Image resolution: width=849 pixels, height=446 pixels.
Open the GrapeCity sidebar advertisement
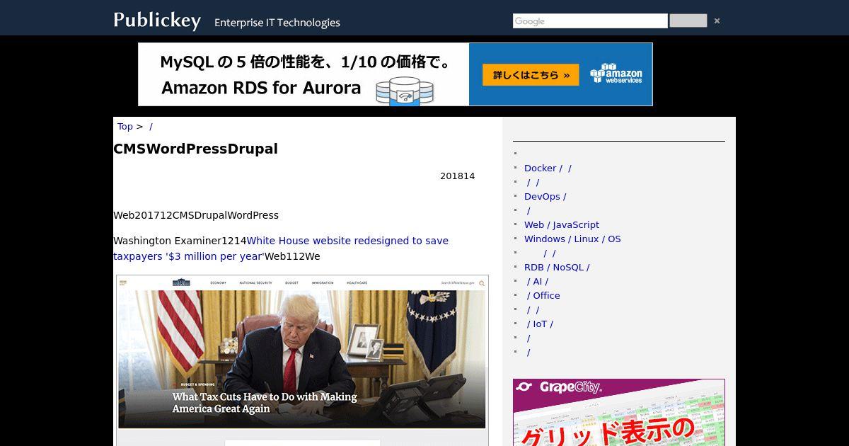tap(619, 412)
